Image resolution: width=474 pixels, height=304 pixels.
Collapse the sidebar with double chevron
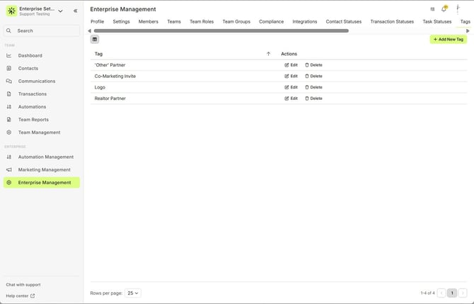point(76,11)
